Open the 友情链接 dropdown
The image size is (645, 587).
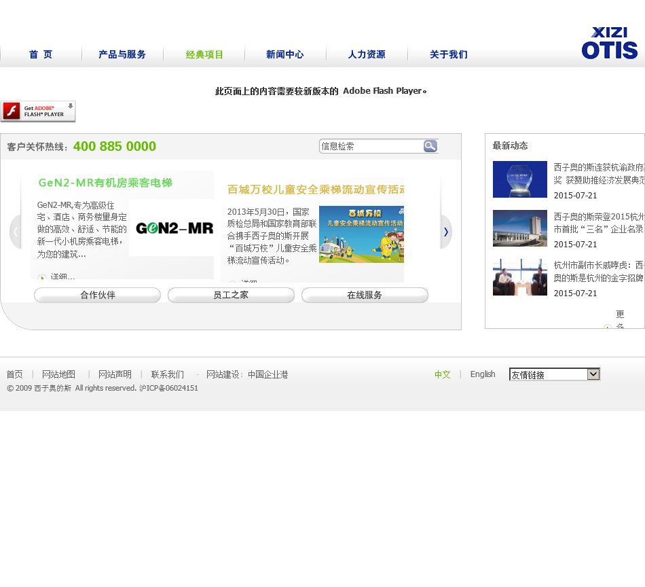[x=555, y=374]
